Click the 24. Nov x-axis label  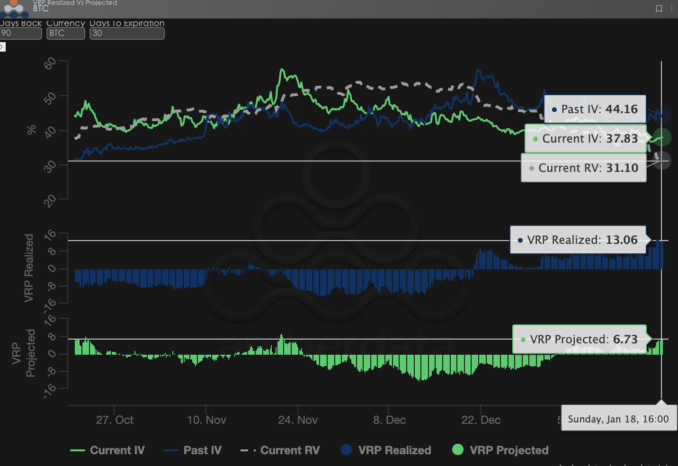[298, 420]
